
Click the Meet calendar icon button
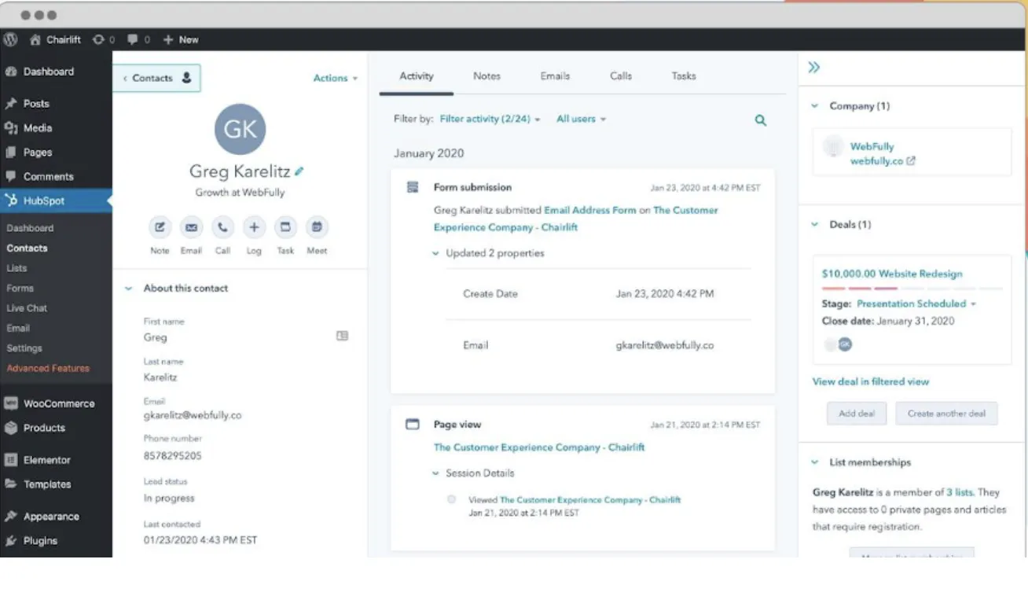coord(317,227)
